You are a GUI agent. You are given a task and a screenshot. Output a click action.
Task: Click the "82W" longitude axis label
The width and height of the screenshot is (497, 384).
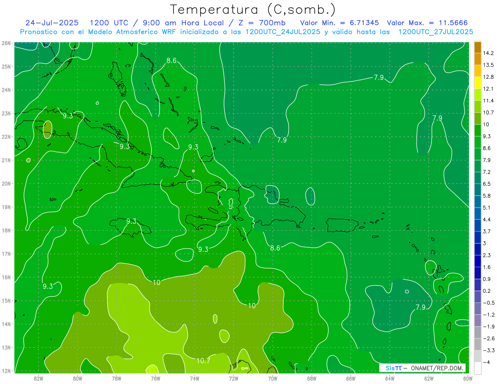point(39,378)
